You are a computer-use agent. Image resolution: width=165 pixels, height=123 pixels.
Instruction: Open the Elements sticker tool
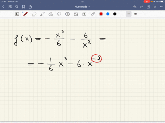67,14
